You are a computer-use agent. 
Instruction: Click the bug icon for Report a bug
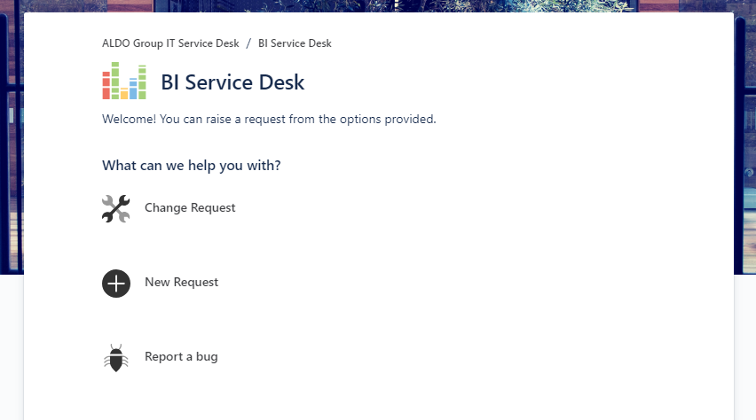click(x=115, y=358)
